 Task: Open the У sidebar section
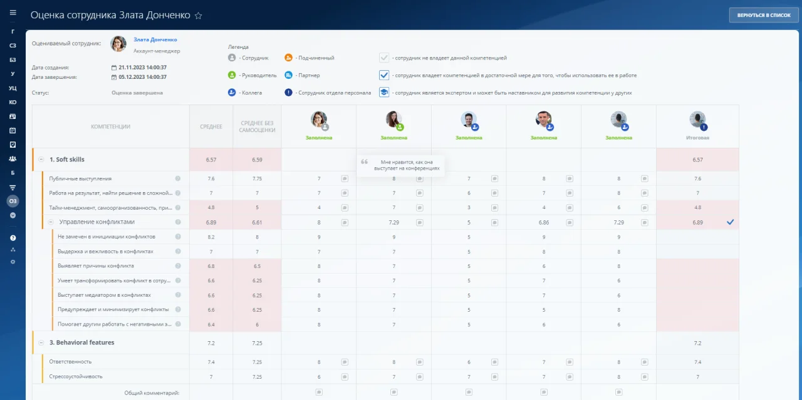13,74
